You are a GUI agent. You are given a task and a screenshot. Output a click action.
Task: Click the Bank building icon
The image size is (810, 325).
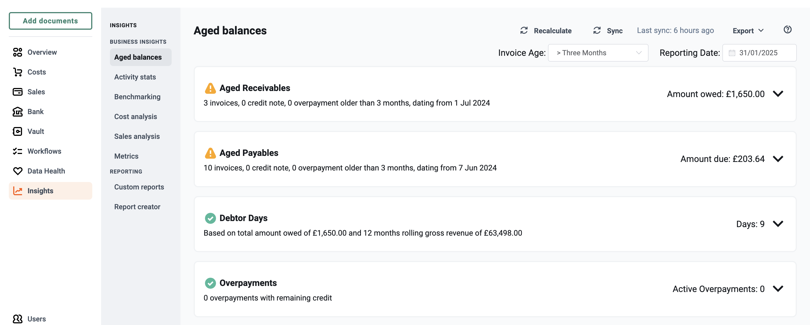point(18,111)
